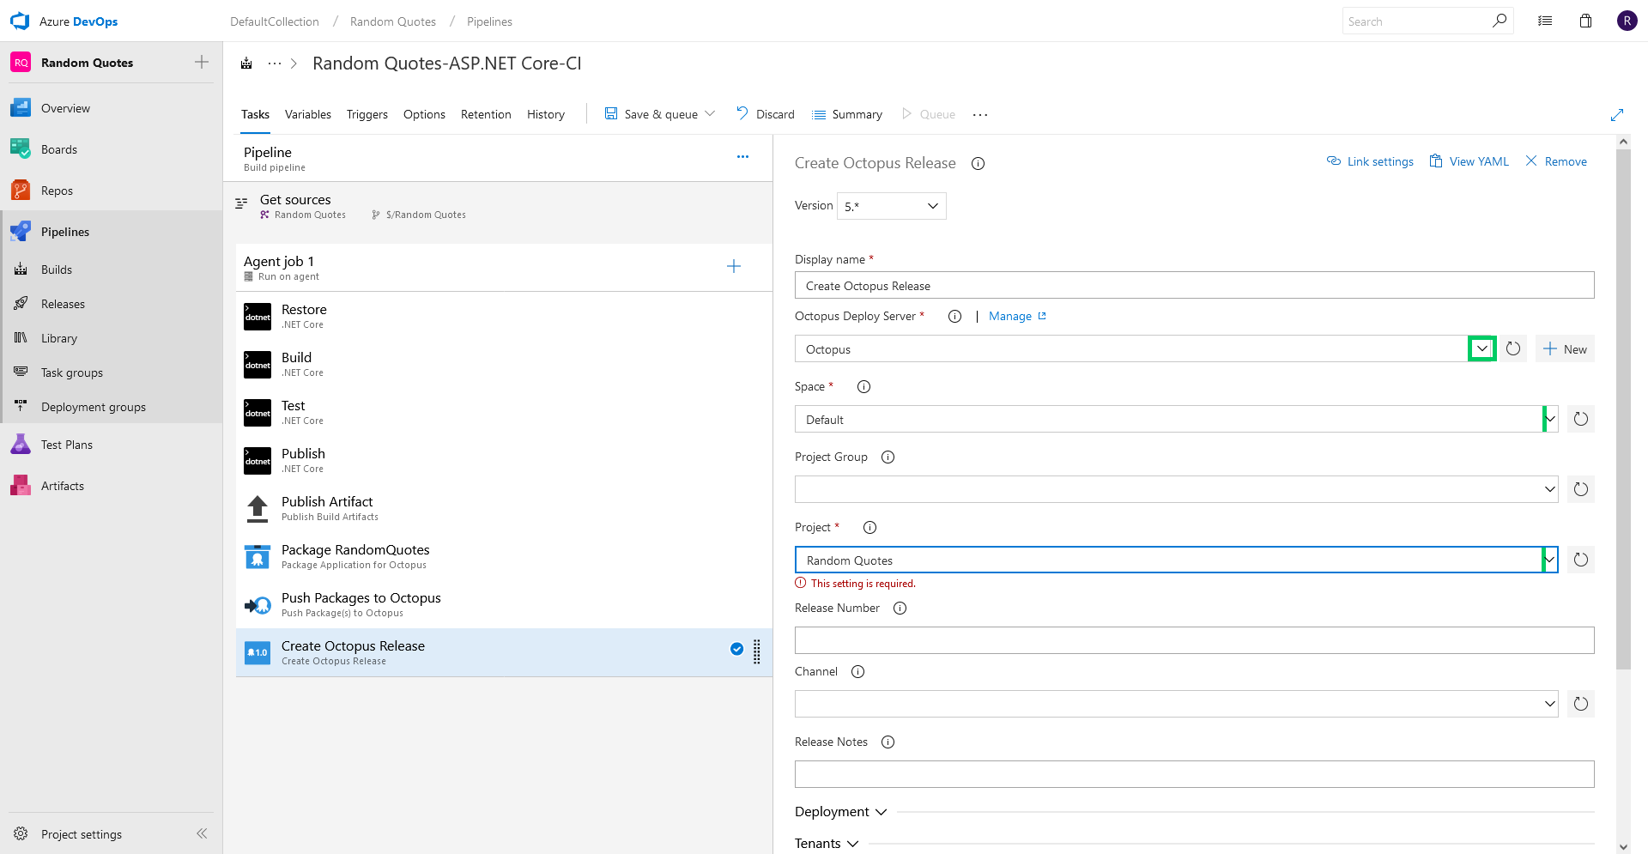Focus the Release Number input field
1648x854 pixels.
coord(1194,640)
